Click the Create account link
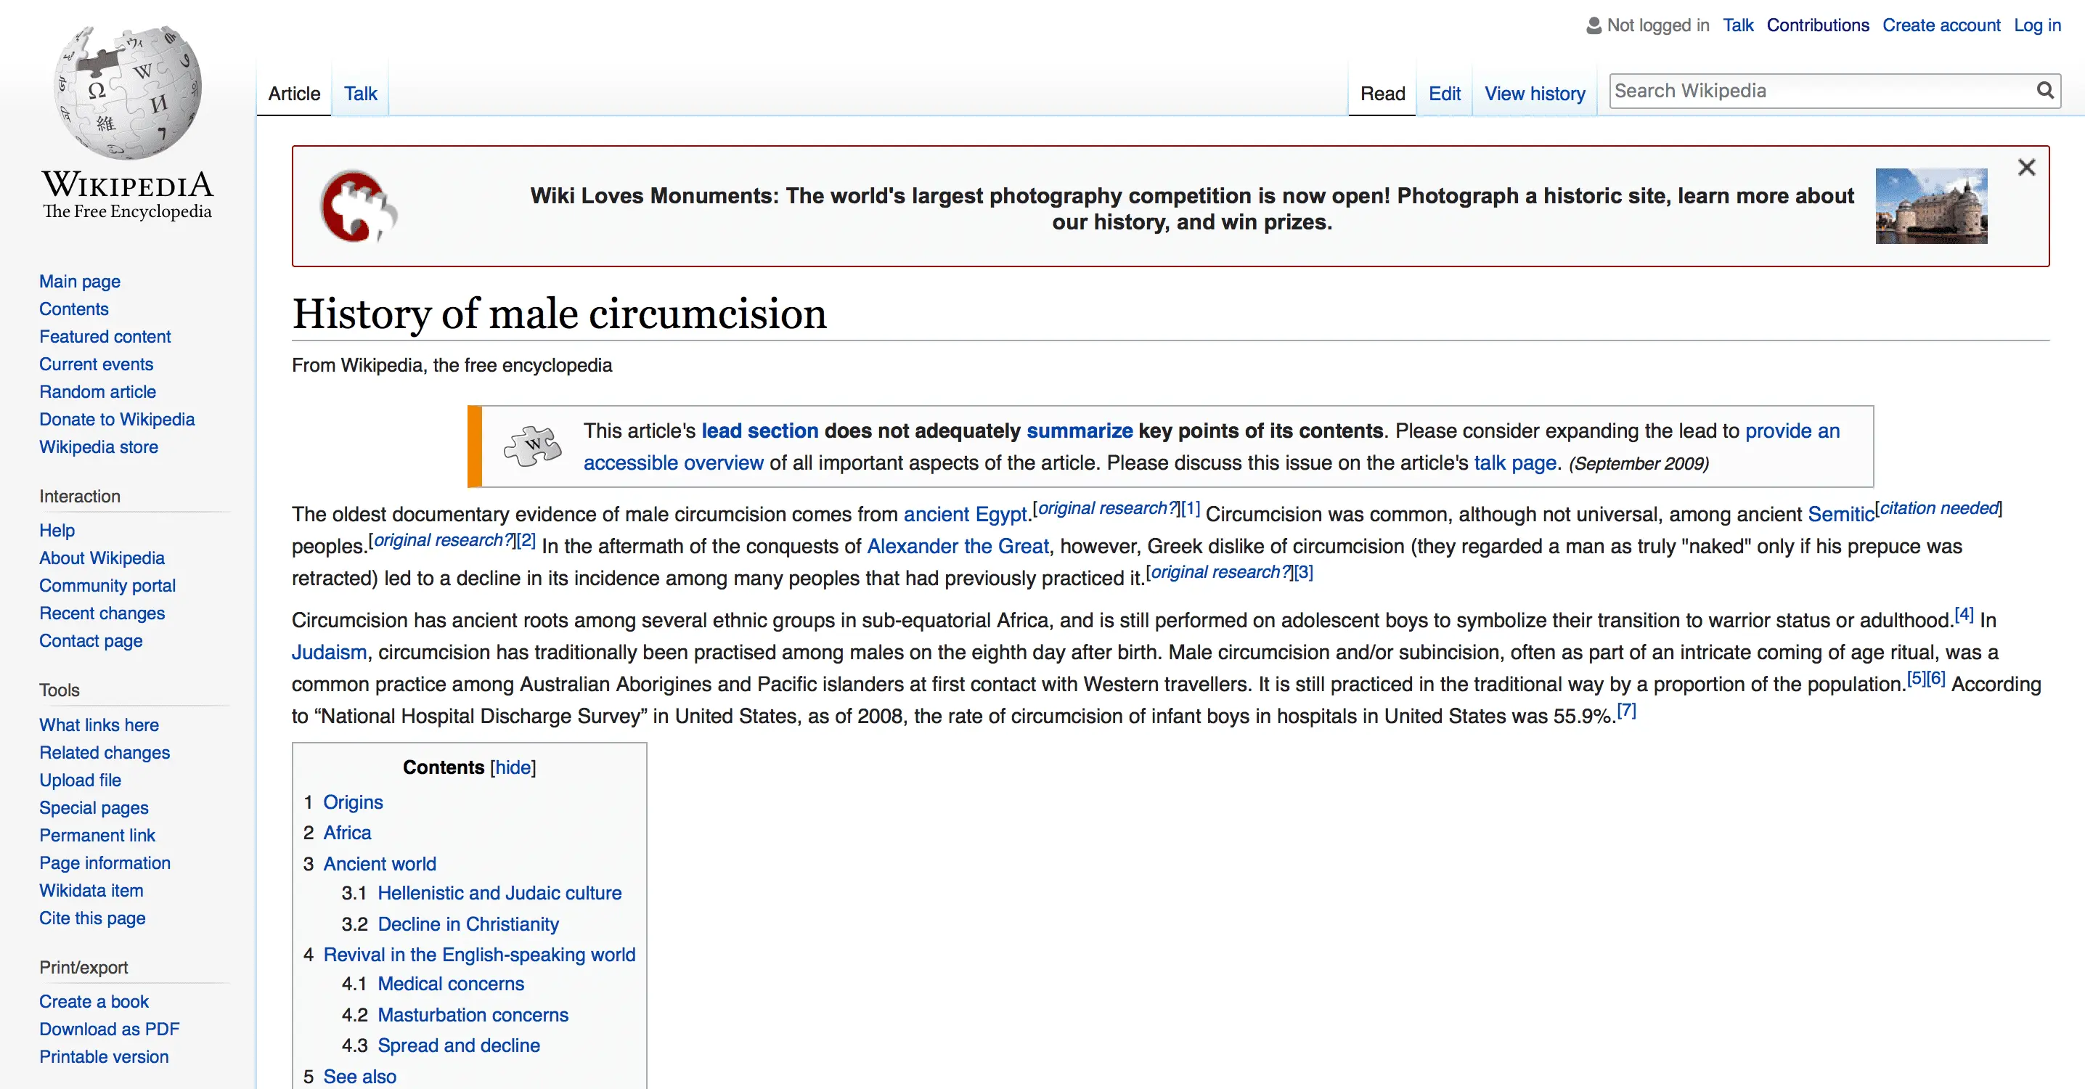2085x1089 pixels. coord(1941,25)
